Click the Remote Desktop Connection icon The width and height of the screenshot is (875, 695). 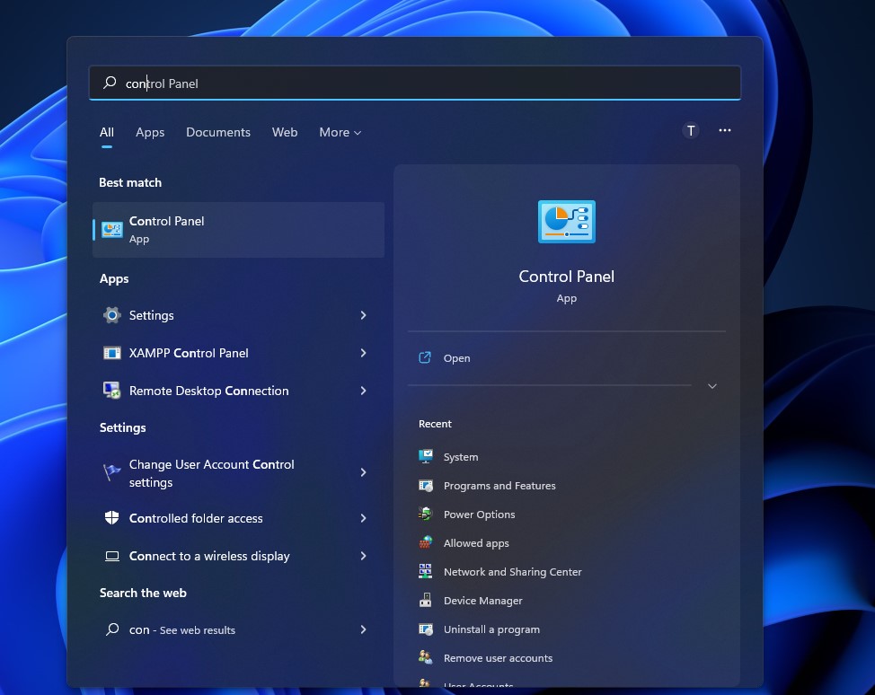112,391
